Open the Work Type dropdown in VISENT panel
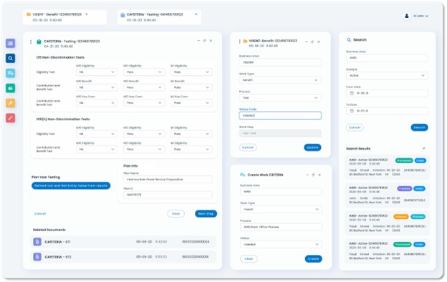The image size is (447, 282). tap(280, 80)
